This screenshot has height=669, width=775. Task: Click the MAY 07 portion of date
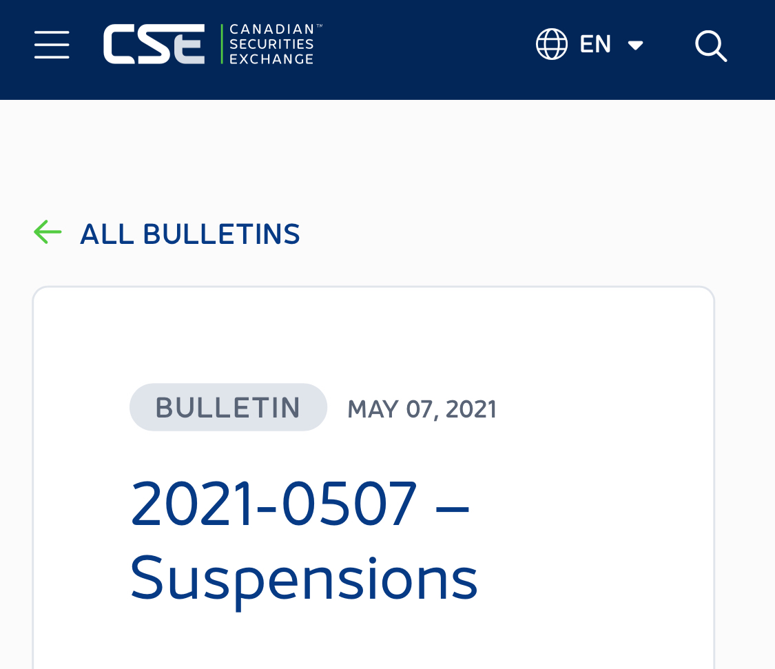(393, 409)
